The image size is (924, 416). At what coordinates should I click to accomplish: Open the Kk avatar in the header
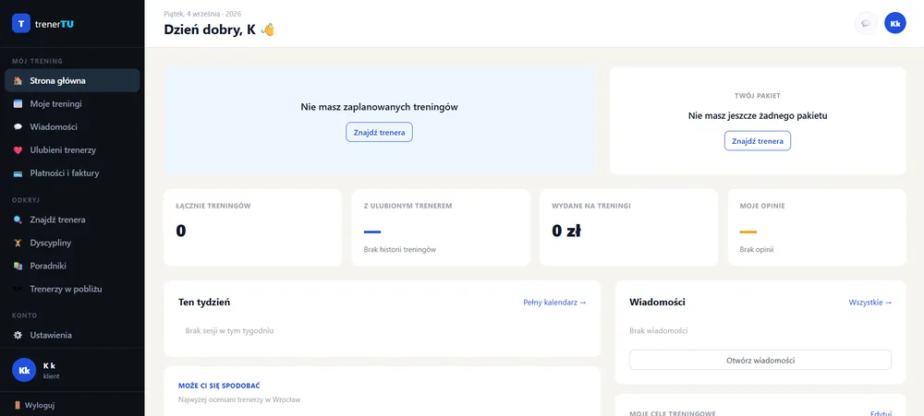(x=895, y=24)
